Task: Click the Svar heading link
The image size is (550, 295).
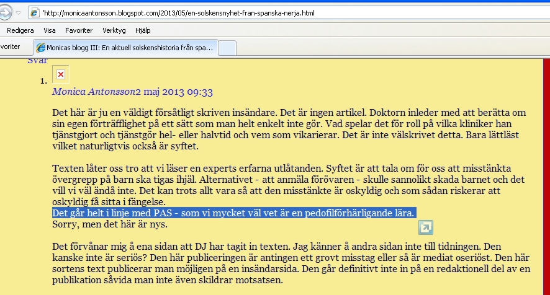Action: (x=37, y=61)
